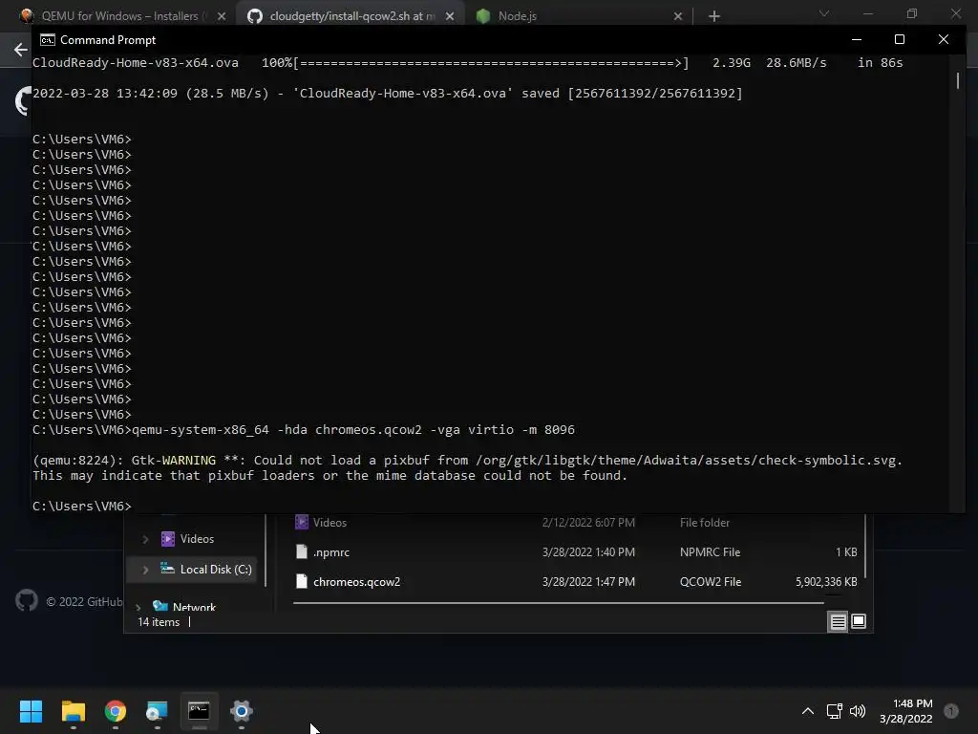Click the NPMRC File type cell
The width and height of the screenshot is (978, 734).
(710, 552)
